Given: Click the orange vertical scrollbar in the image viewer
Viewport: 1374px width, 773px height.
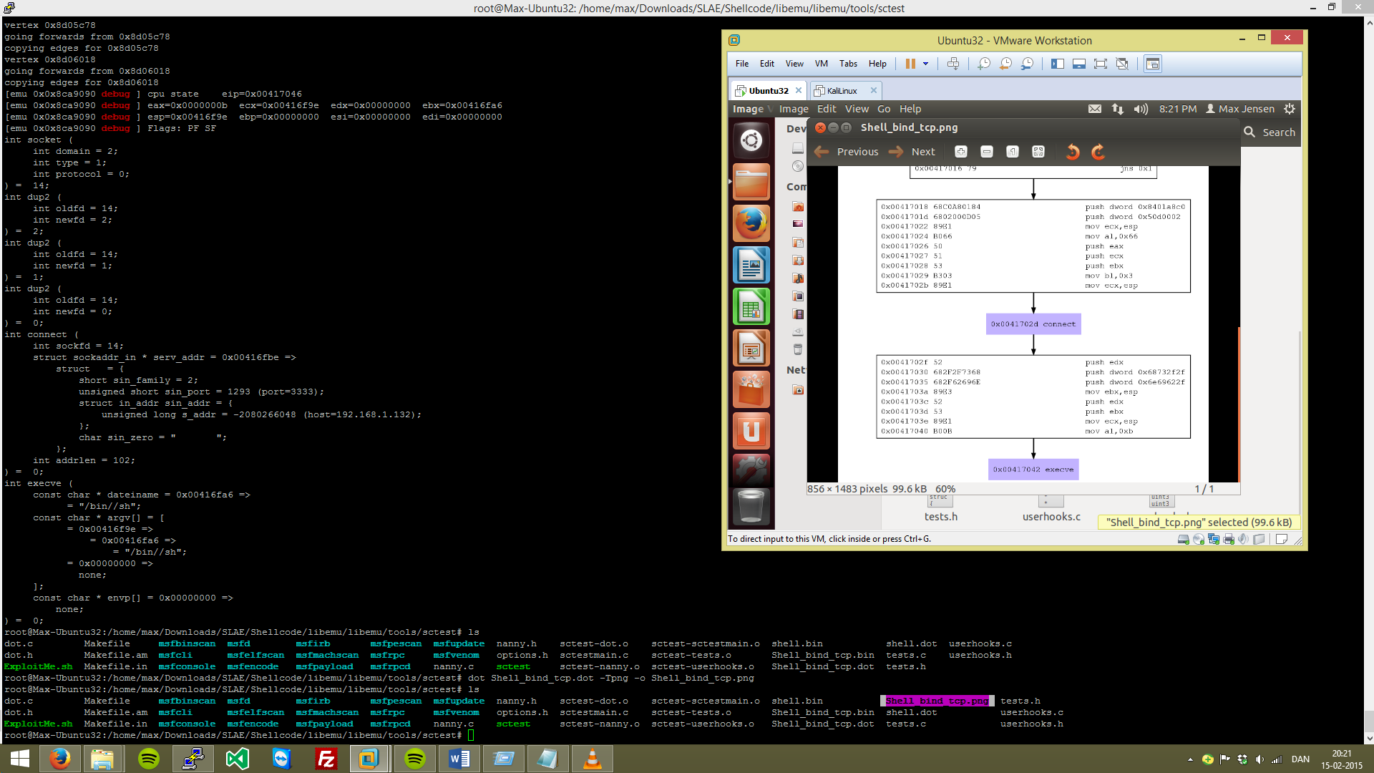Looking at the screenshot, I should pos(1239,401).
